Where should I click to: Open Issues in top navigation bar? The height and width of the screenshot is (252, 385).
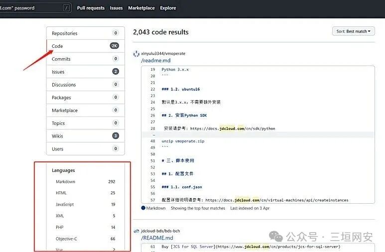click(x=116, y=8)
